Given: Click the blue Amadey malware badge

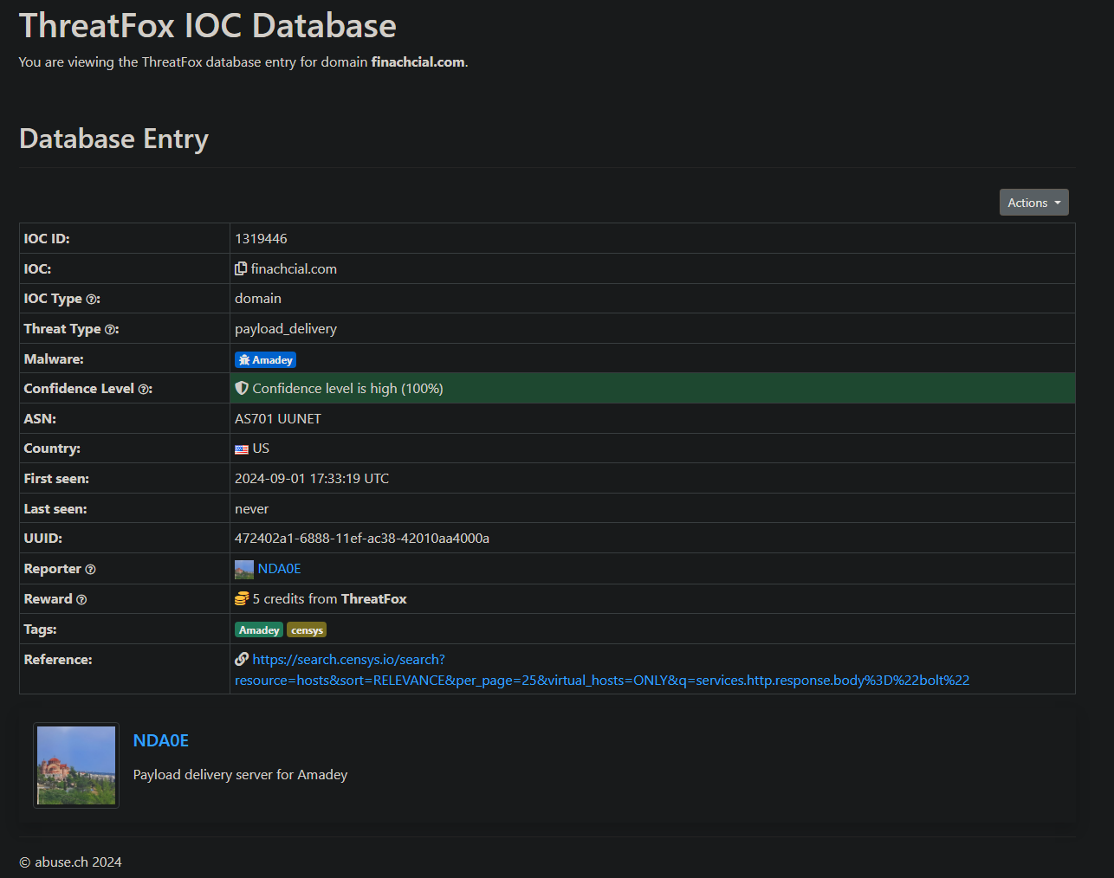Looking at the screenshot, I should pyautogui.click(x=265, y=359).
